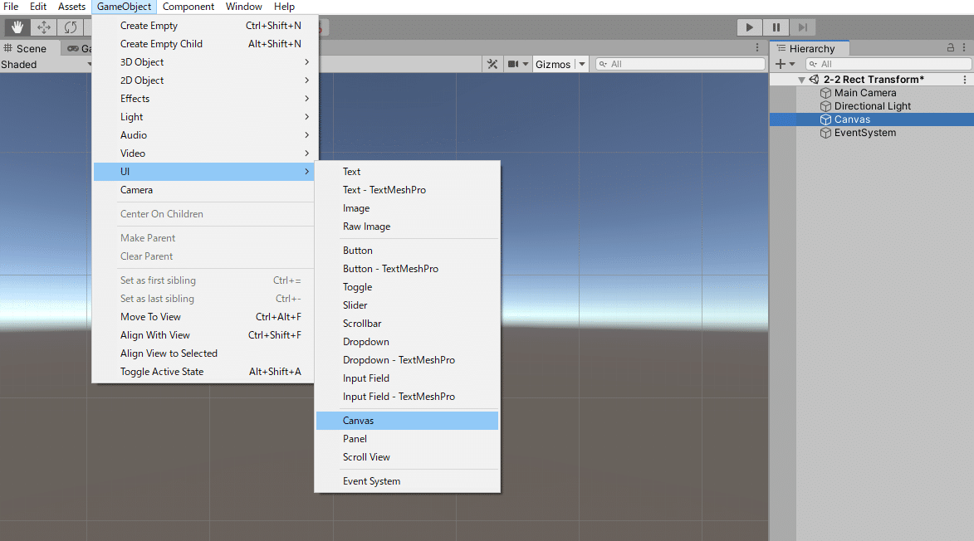Open 2-2 Rect Transform scene options dots
The width and height of the screenshot is (974, 541).
pos(965,80)
